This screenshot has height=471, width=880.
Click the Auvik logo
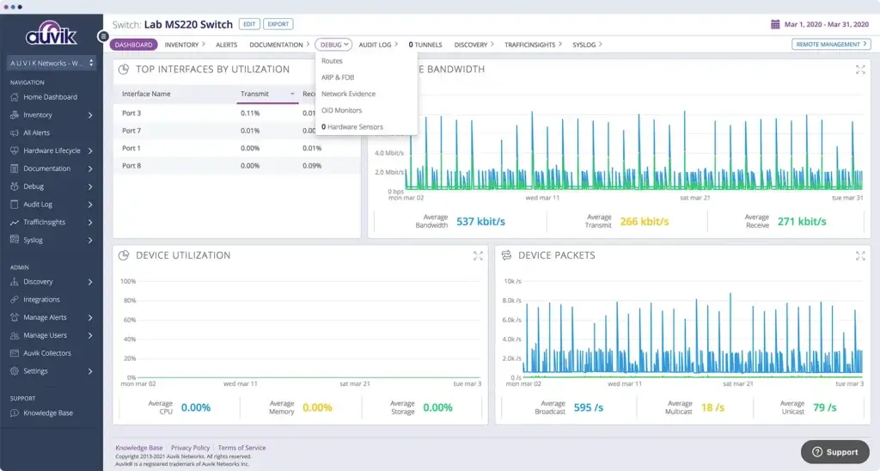tap(51, 34)
